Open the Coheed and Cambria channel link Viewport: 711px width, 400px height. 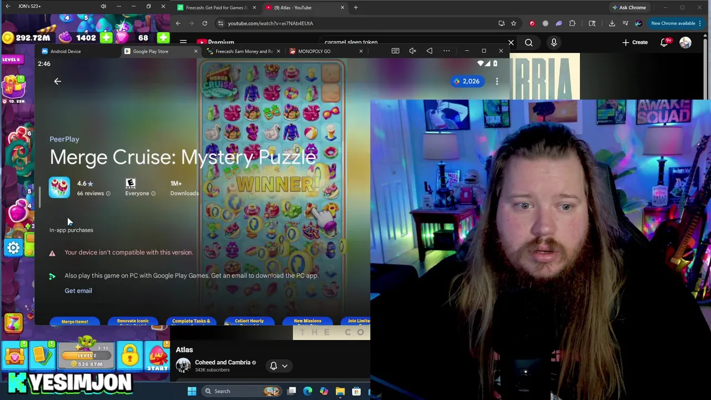tap(222, 362)
